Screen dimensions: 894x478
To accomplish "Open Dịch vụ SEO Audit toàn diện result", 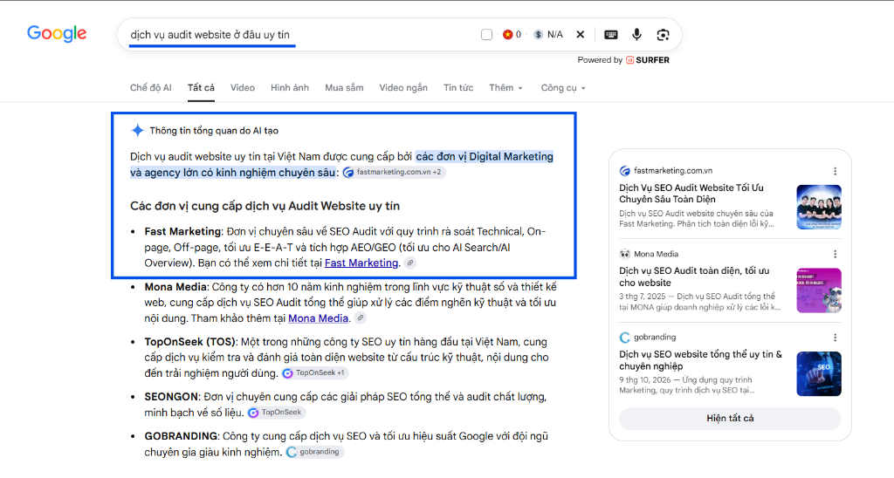I will [694, 277].
